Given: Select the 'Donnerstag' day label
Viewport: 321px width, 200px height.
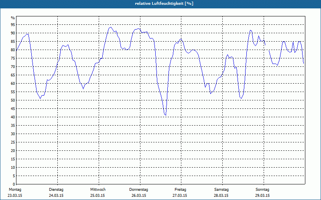Looking at the screenshot, I should (138, 190).
